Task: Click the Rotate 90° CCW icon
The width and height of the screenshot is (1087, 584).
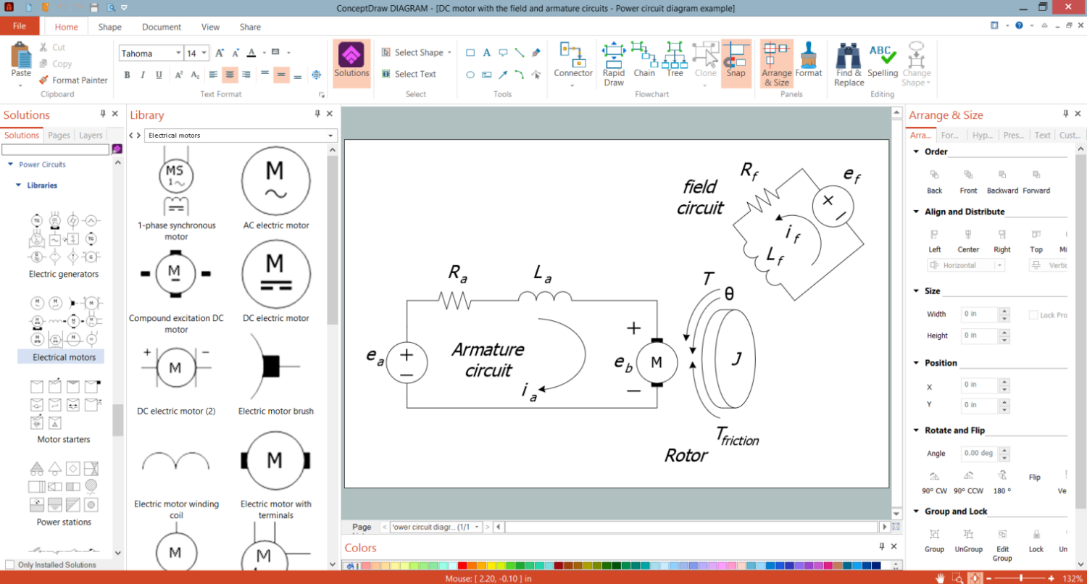Action: click(x=968, y=475)
